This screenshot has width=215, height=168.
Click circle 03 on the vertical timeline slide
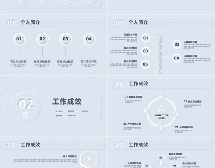[145, 51]
